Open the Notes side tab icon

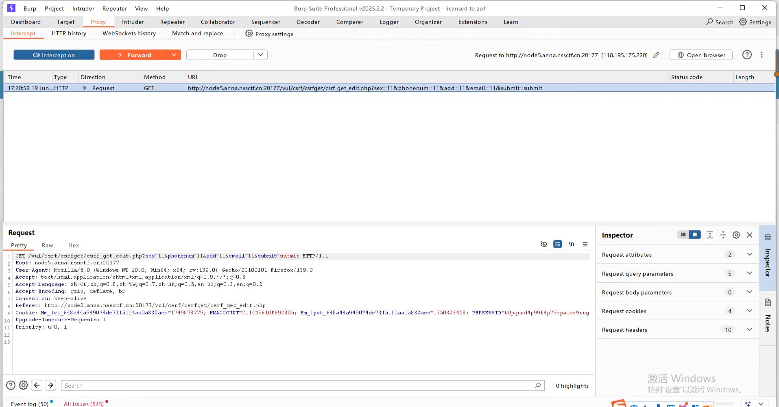pos(768,302)
